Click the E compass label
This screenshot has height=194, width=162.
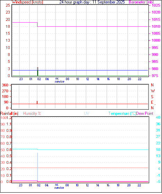[x=152, y=102]
